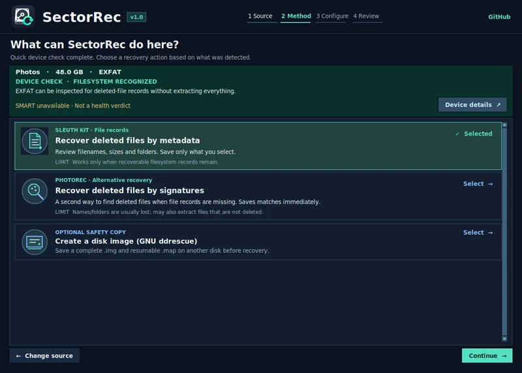Click the Device details external arrow icon

click(x=499, y=105)
